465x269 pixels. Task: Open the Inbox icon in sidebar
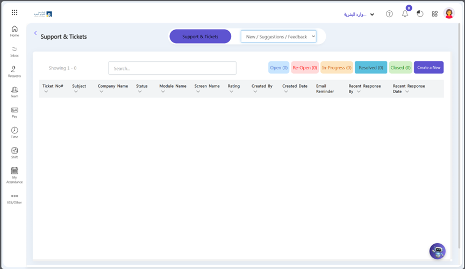click(x=15, y=49)
